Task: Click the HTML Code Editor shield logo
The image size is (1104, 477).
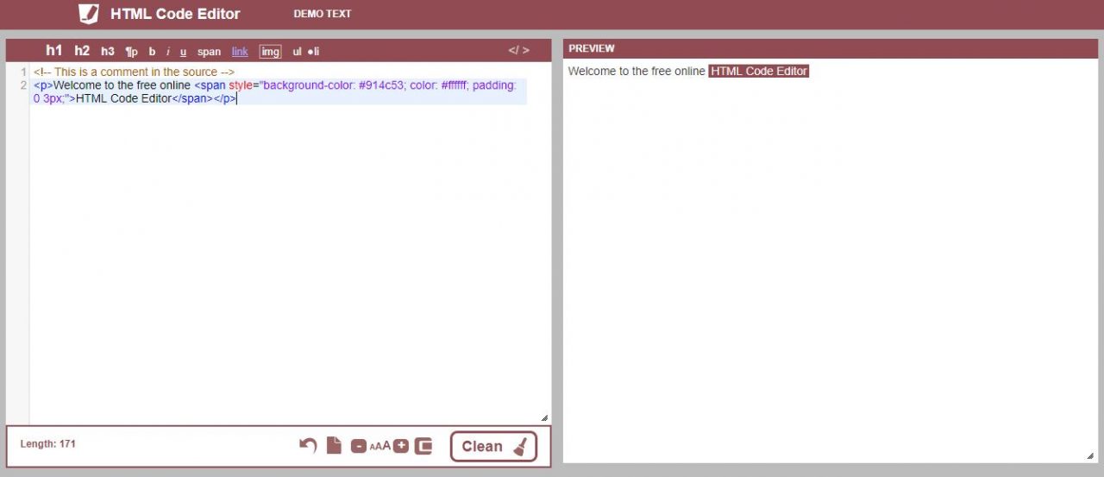Action: pyautogui.click(x=88, y=13)
